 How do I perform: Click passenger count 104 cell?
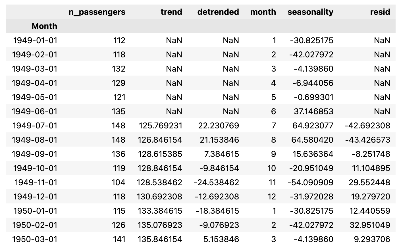pos(119,182)
